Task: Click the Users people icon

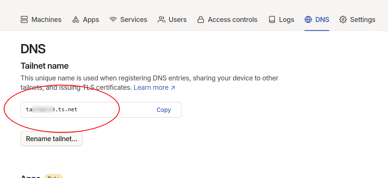Action: pos(162,20)
